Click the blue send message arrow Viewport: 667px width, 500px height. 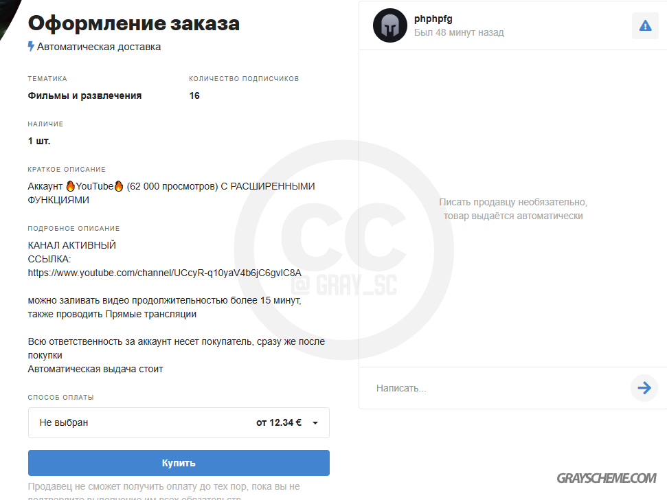644,388
